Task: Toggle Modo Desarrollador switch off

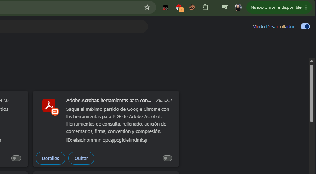Action: [x=305, y=27]
